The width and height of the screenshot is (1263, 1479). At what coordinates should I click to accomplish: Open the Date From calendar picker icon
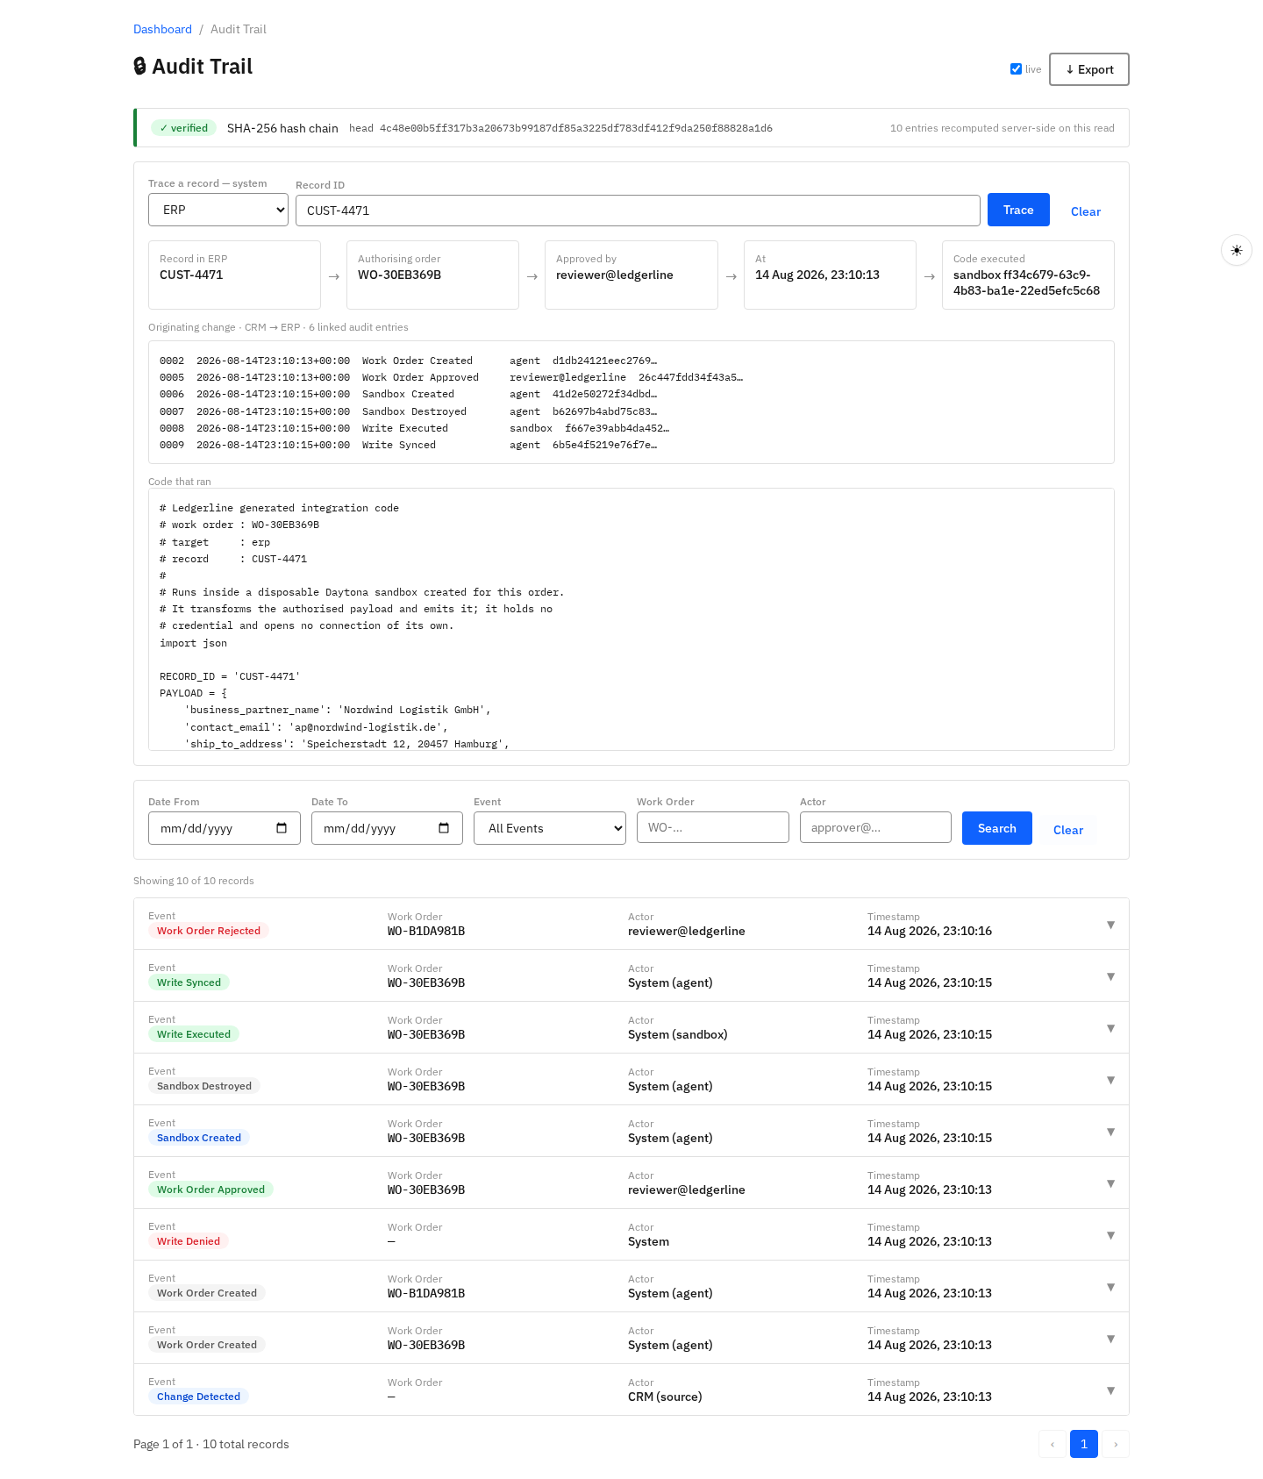pyautogui.click(x=282, y=828)
